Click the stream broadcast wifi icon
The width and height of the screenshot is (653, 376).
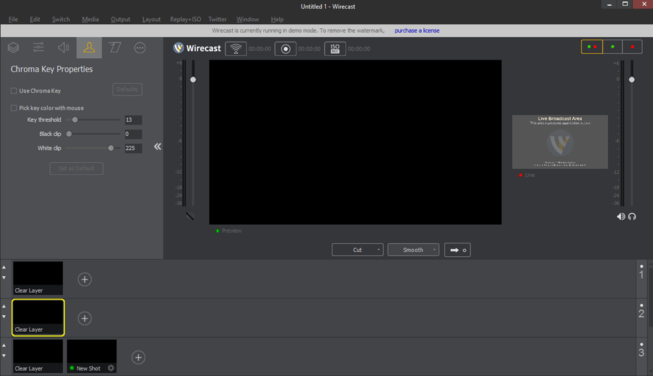pyautogui.click(x=236, y=49)
